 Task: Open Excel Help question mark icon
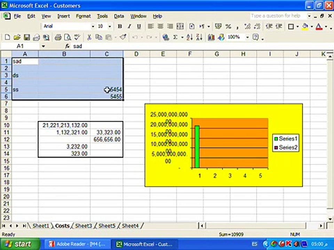point(256,37)
